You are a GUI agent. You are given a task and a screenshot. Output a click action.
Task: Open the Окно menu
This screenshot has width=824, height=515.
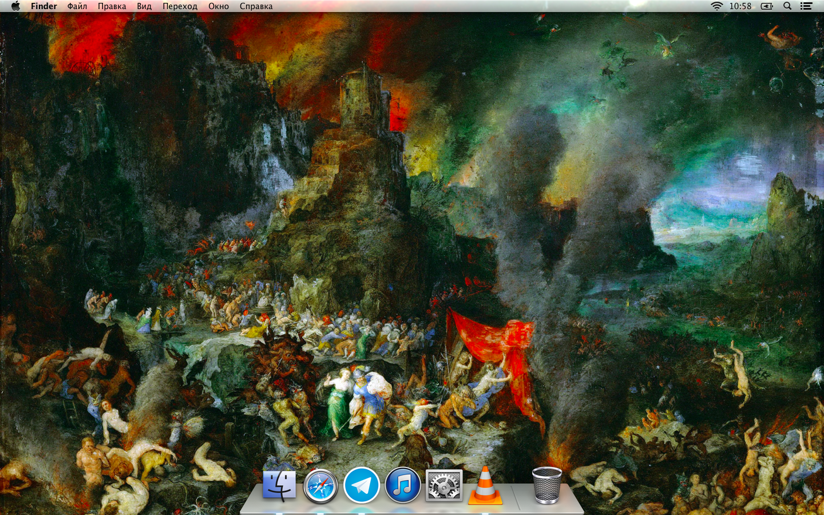[219, 6]
